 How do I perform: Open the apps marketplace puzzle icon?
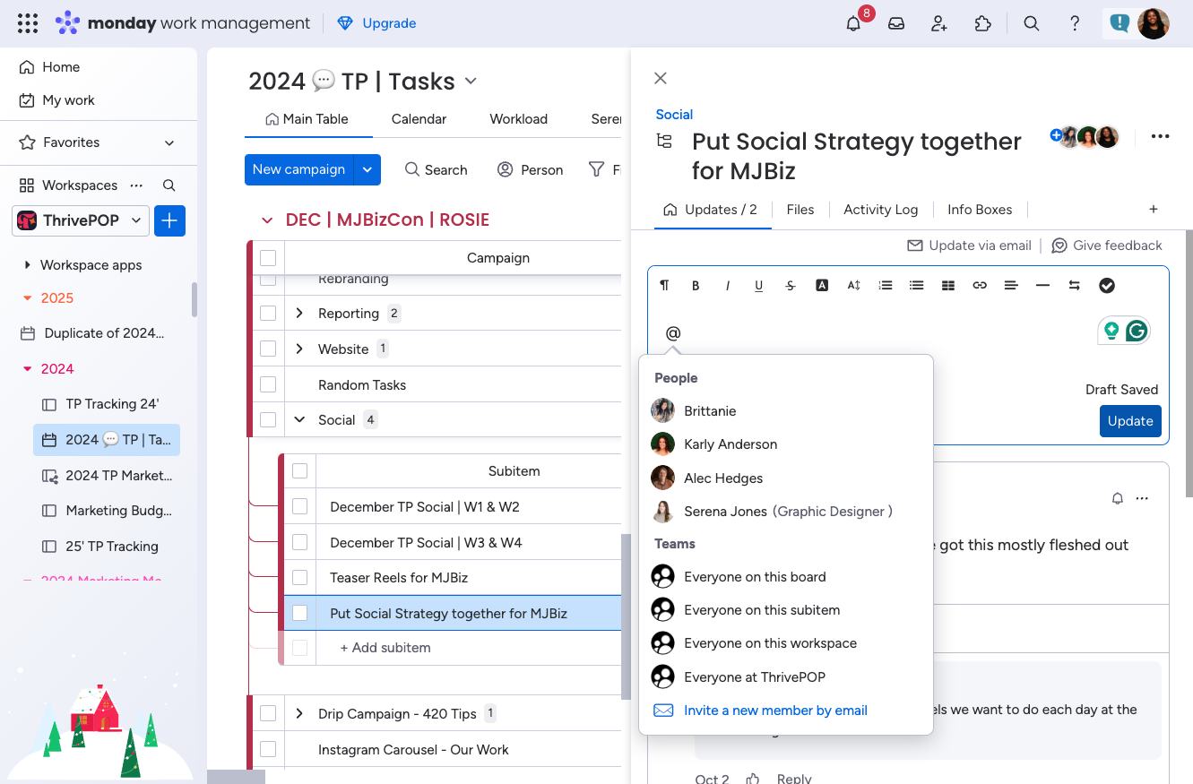(x=983, y=24)
